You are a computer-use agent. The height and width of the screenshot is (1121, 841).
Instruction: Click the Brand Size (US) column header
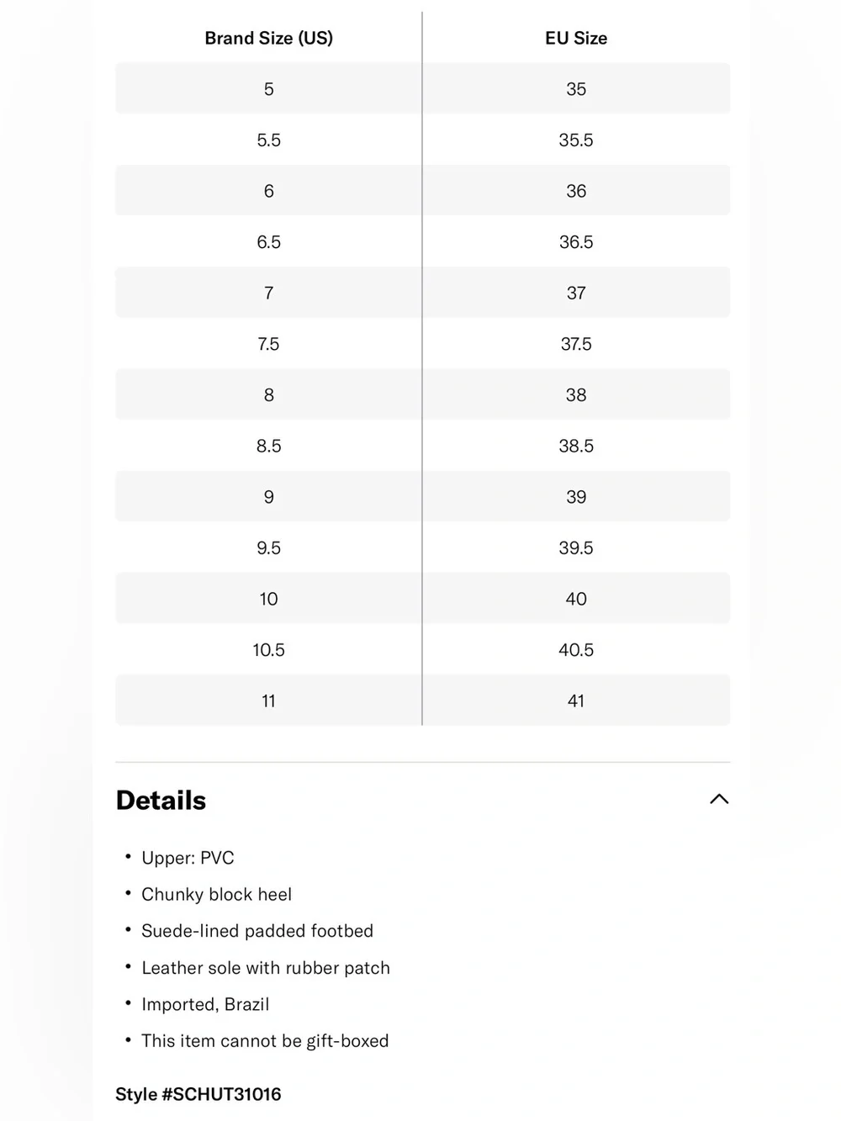(268, 38)
